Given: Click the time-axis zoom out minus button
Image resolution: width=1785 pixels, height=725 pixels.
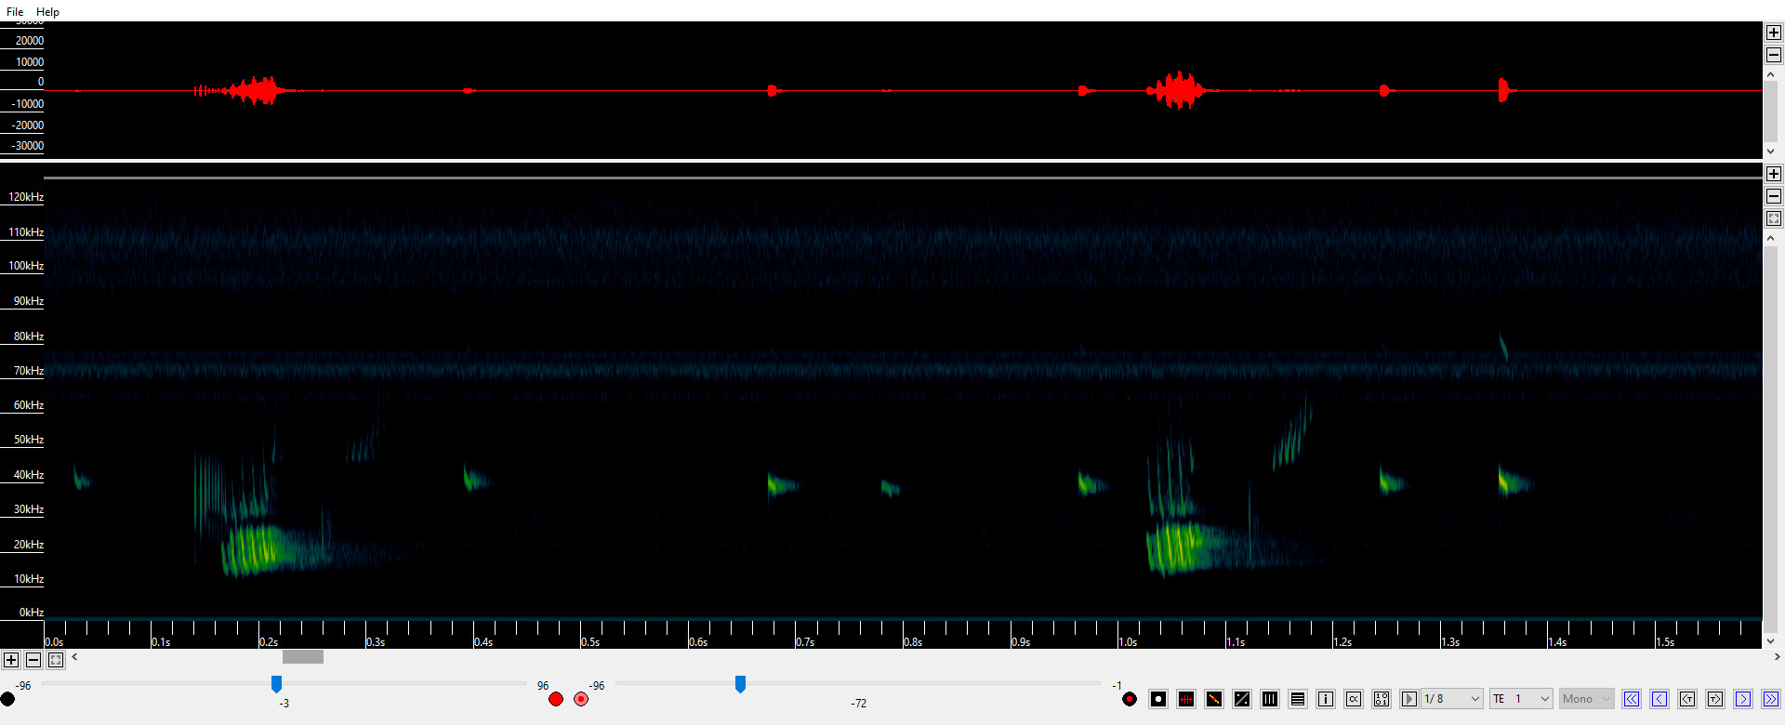Looking at the screenshot, I should click(33, 660).
